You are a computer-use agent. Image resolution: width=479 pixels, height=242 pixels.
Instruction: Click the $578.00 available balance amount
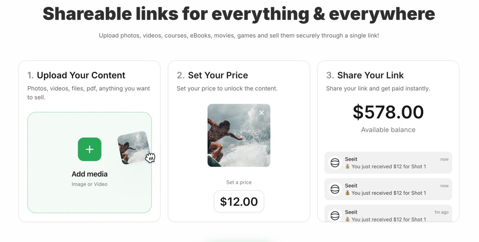point(388,112)
